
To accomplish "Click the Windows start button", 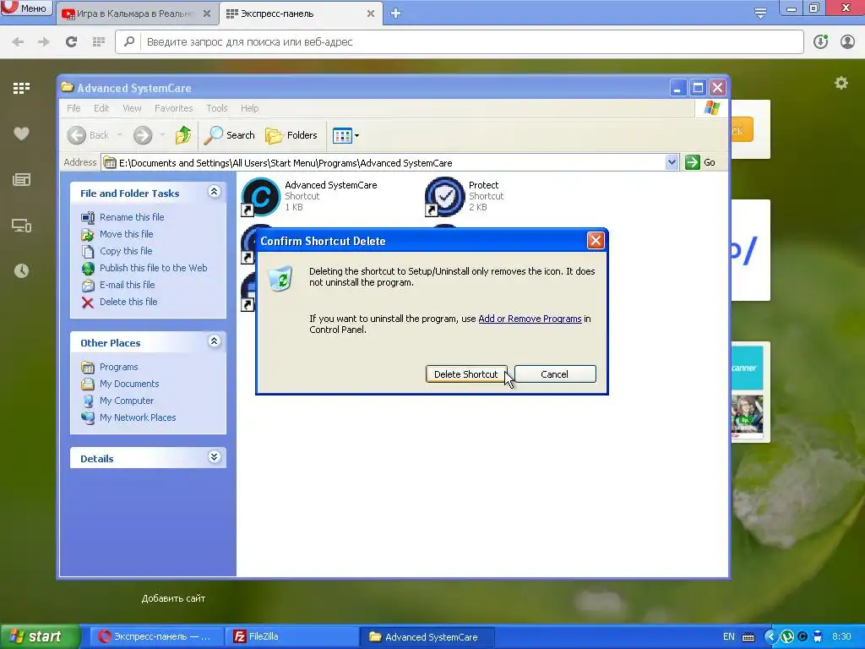I will pyautogui.click(x=40, y=636).
